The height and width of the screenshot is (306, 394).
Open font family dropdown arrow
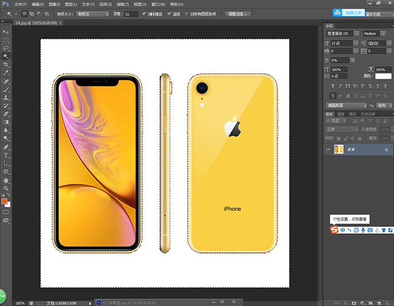coord(357,34)
